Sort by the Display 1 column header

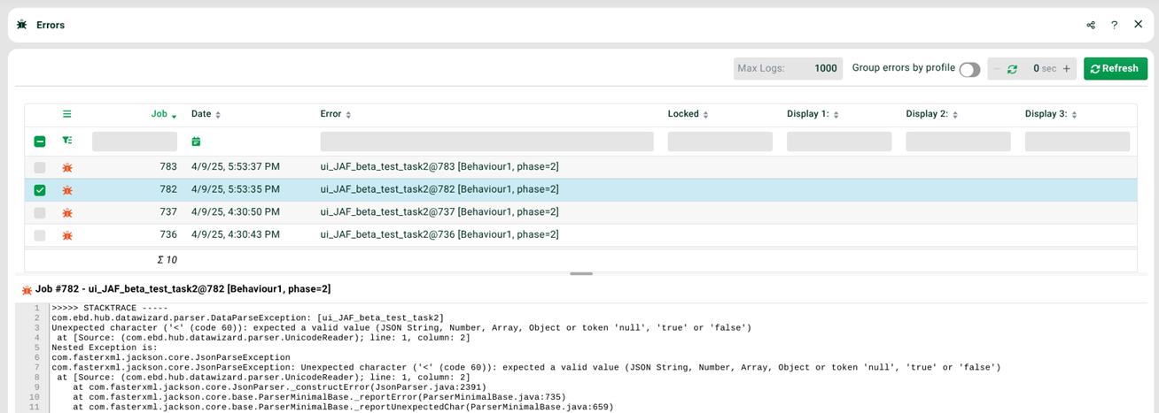(x=813, y=114)
